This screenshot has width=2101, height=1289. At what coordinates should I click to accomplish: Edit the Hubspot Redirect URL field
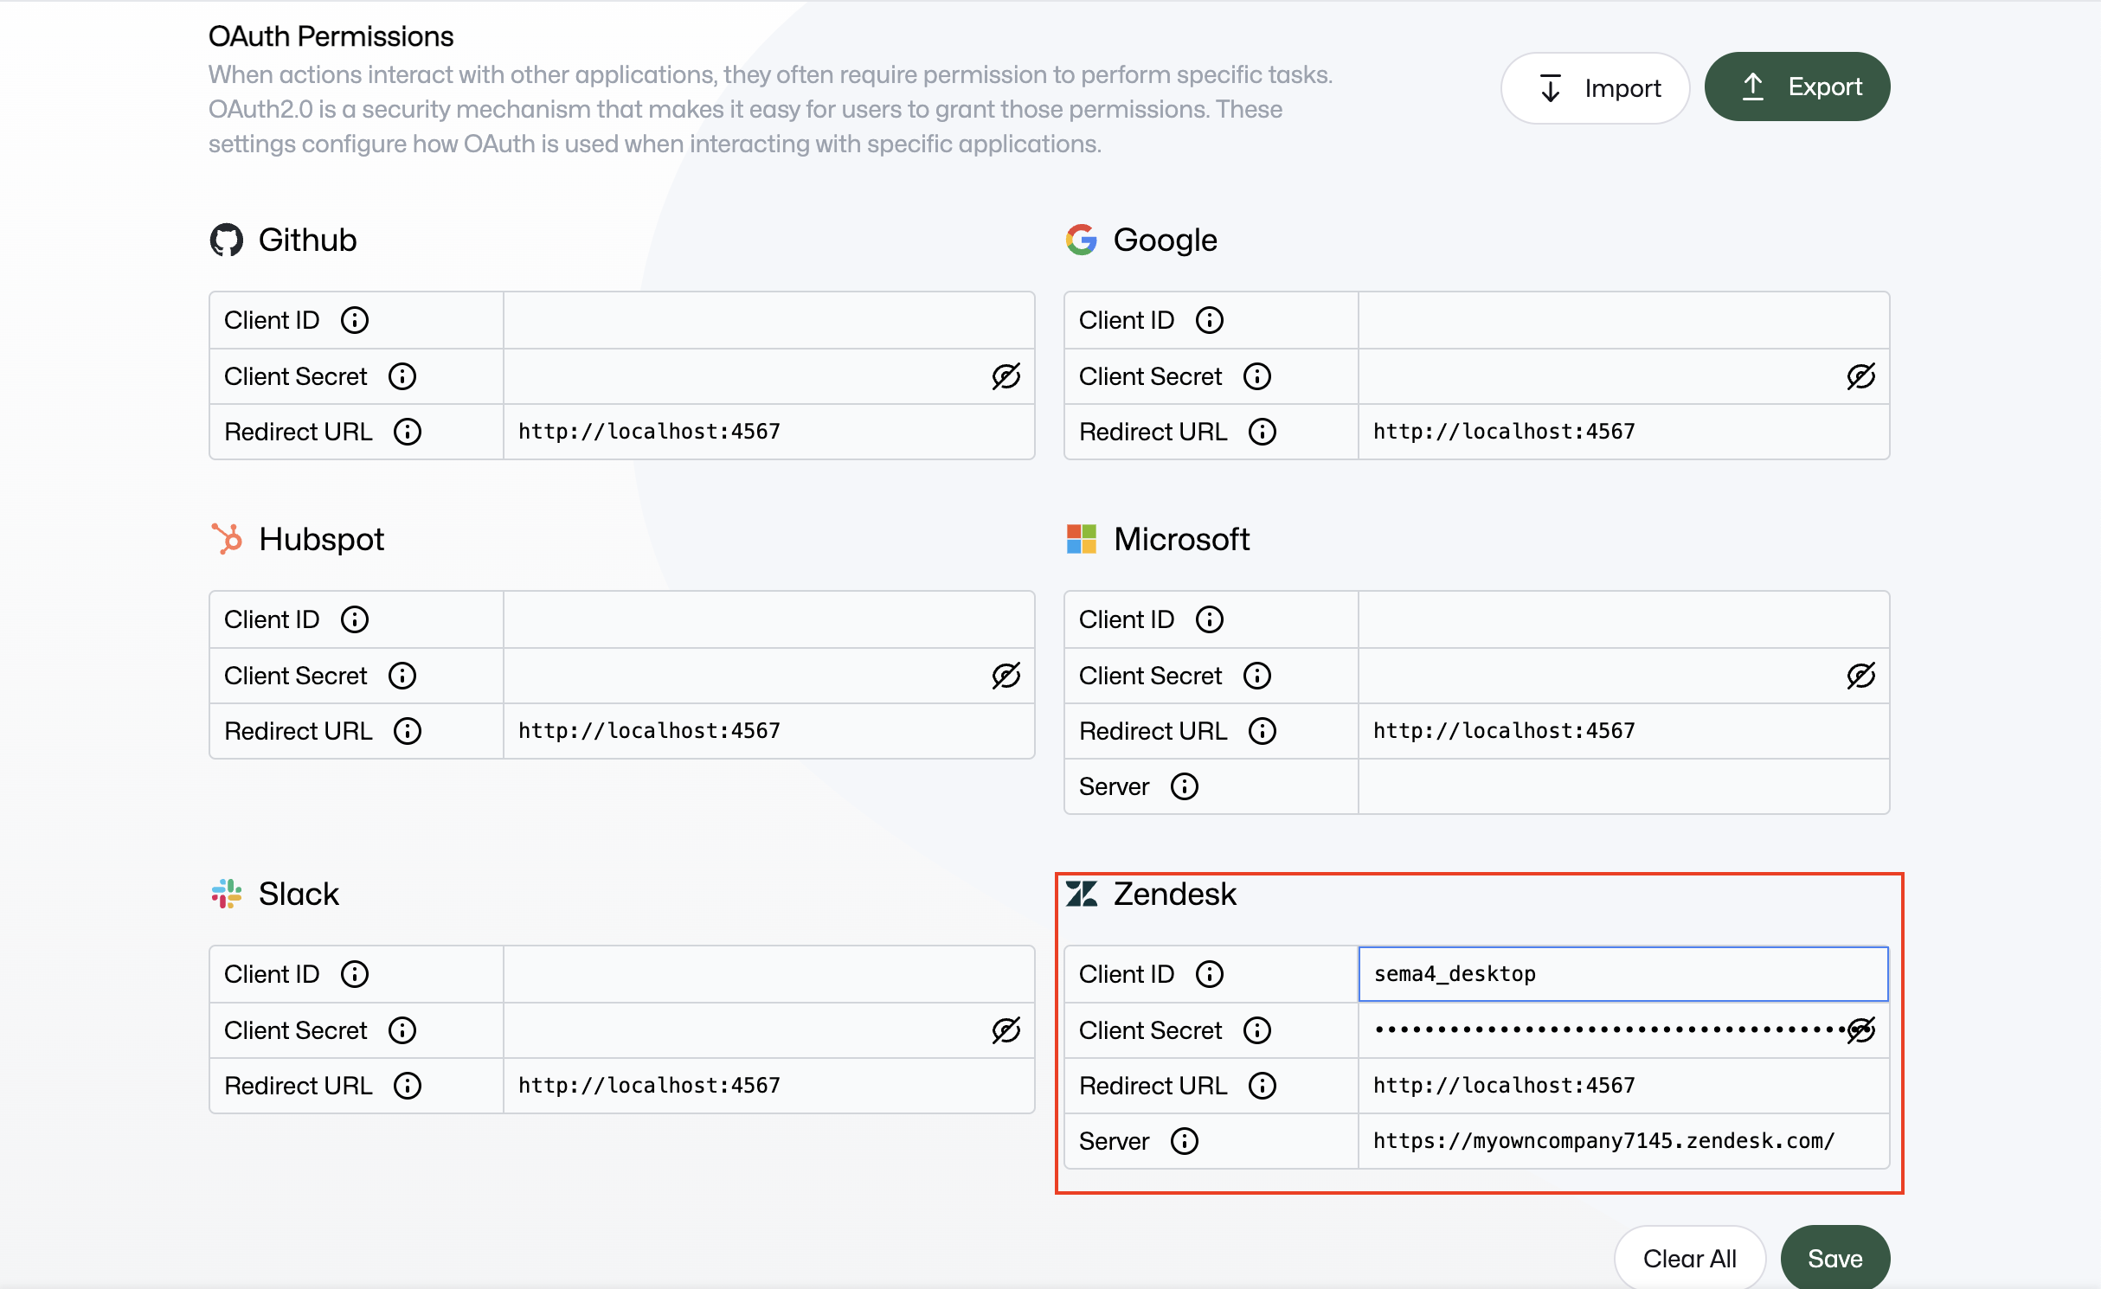click(769, 731)
